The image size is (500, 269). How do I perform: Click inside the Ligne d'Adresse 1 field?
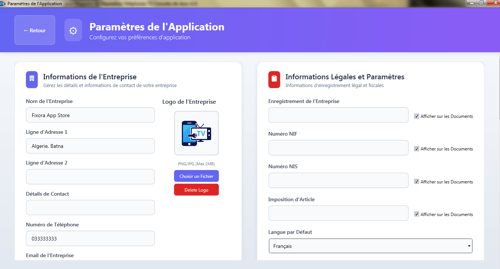point(90,146)
